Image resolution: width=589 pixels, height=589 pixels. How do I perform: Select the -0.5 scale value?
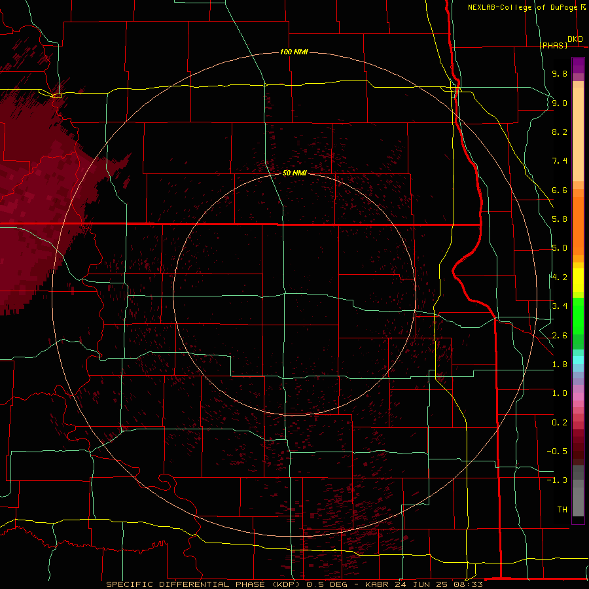(557, 452)
